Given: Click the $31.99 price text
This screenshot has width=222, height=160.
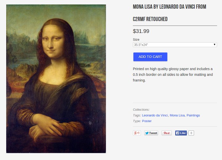Looking at the screenshot, I should (141, 31).
